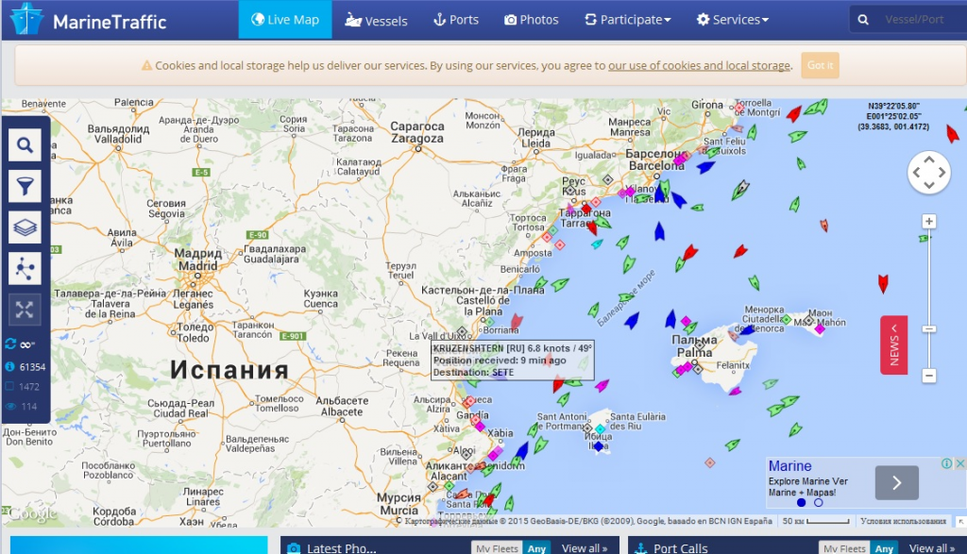Viewport: 967px width, 554px height.
Task: Select the red vessel near Castellón coast
Action: click(x=517, y=321)
